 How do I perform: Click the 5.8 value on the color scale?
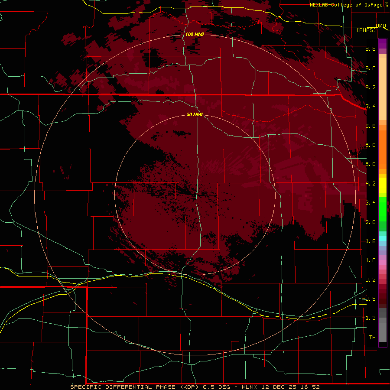coord(370,145)
